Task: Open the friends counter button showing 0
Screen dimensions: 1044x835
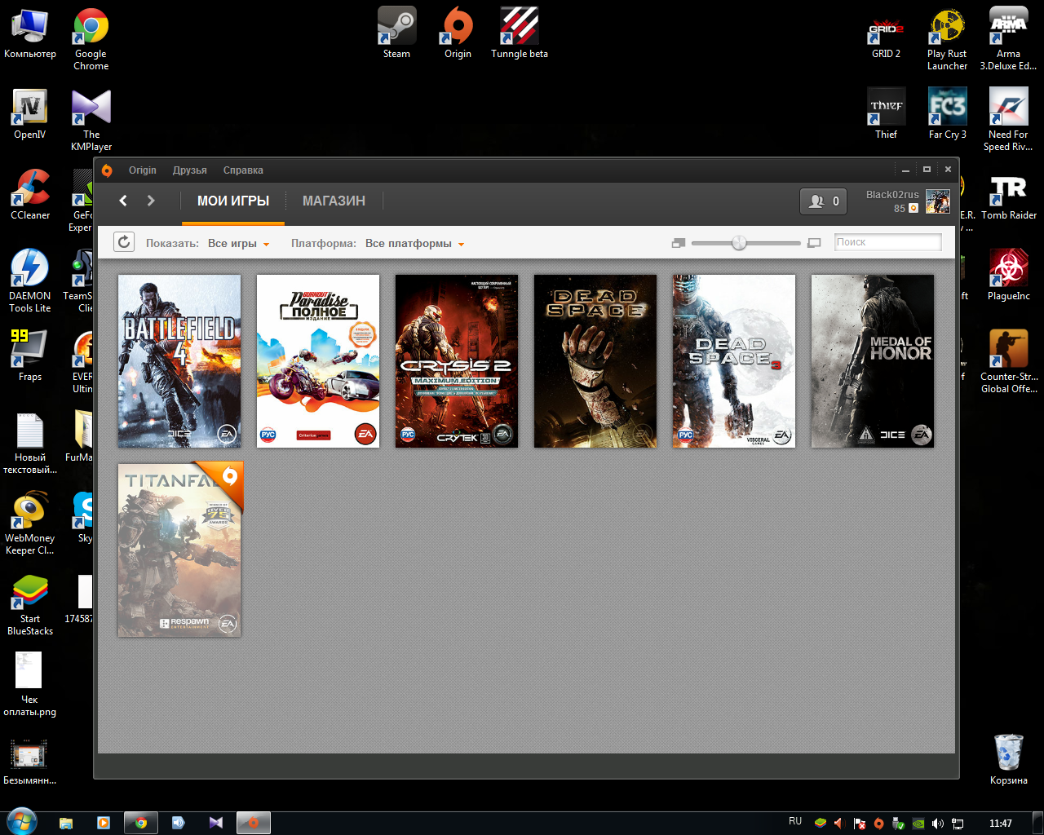Action: [824, 201]
